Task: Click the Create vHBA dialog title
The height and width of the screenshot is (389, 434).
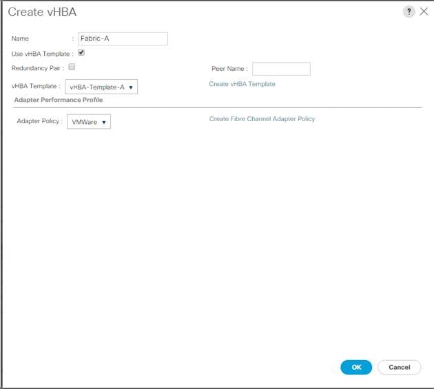Action: click(x=42, y=12)
